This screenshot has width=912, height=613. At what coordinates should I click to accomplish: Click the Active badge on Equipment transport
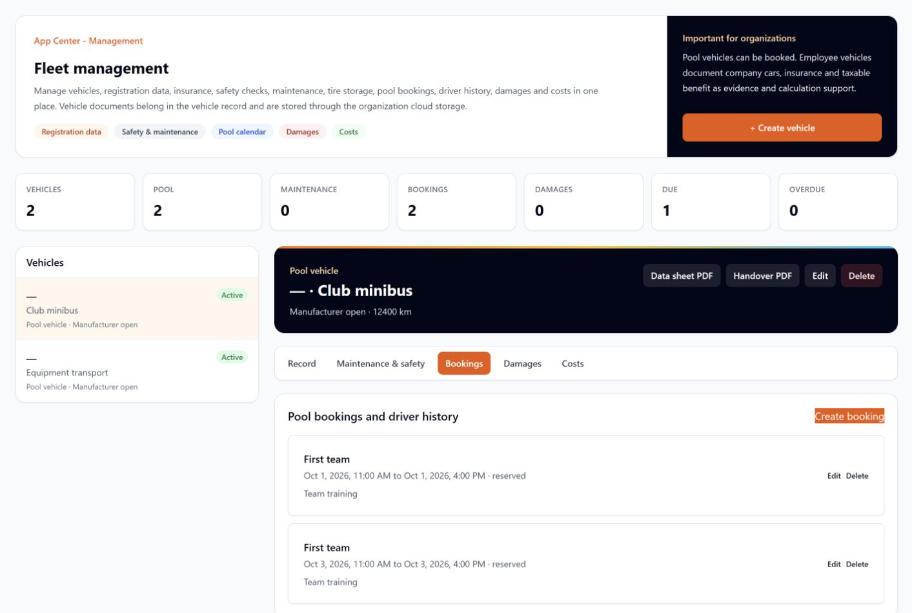(232, 357)
